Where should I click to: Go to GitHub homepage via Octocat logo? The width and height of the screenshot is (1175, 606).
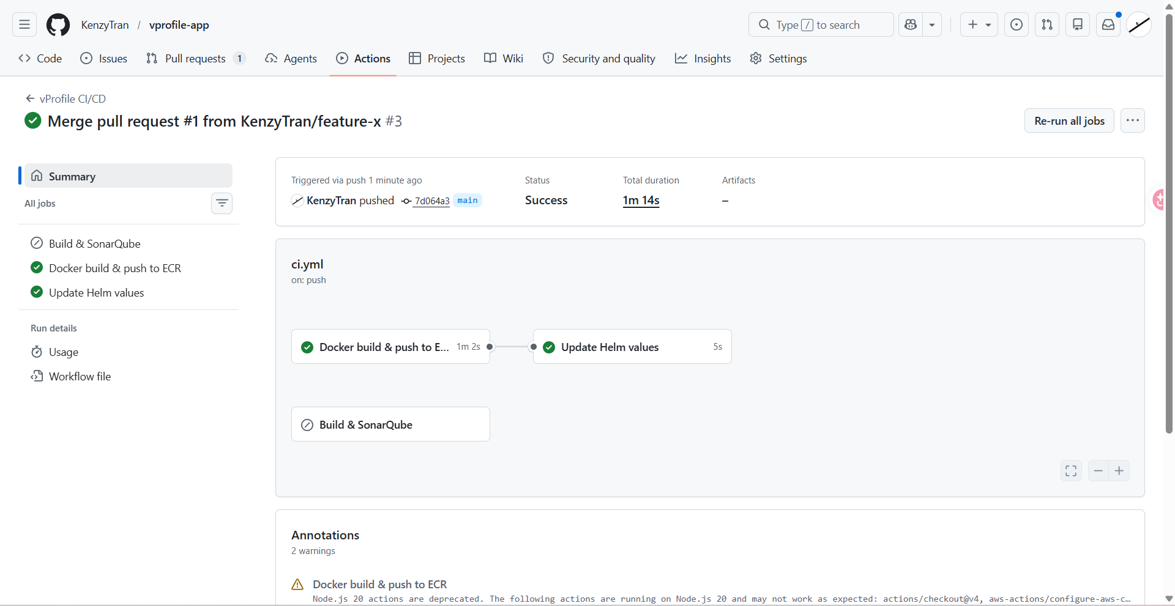58,24
